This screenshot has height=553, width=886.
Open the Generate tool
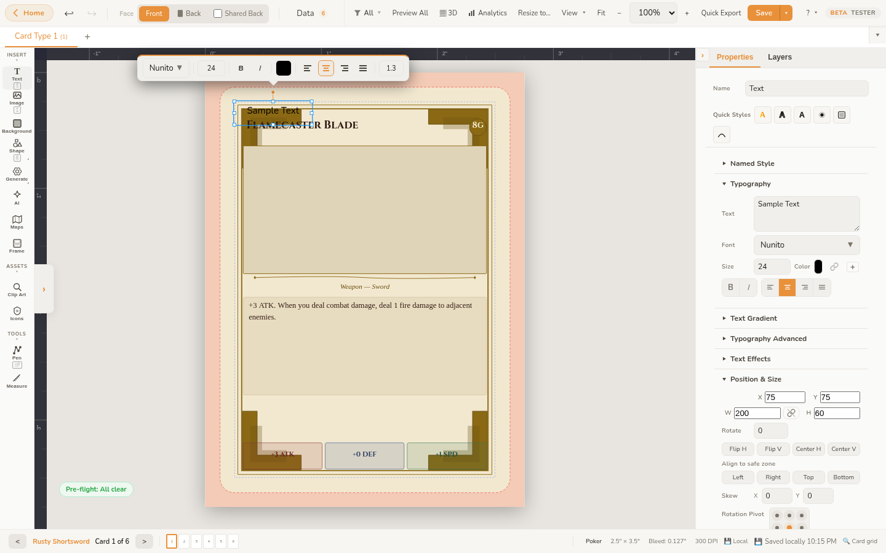coord(17,175)
